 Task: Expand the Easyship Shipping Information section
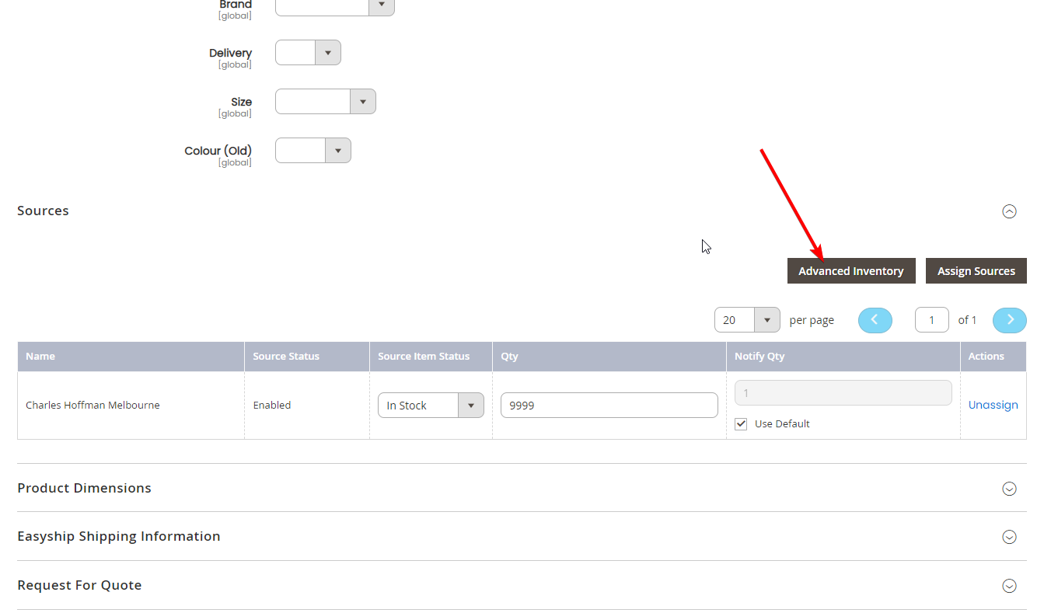click(x=1009, y=537)
